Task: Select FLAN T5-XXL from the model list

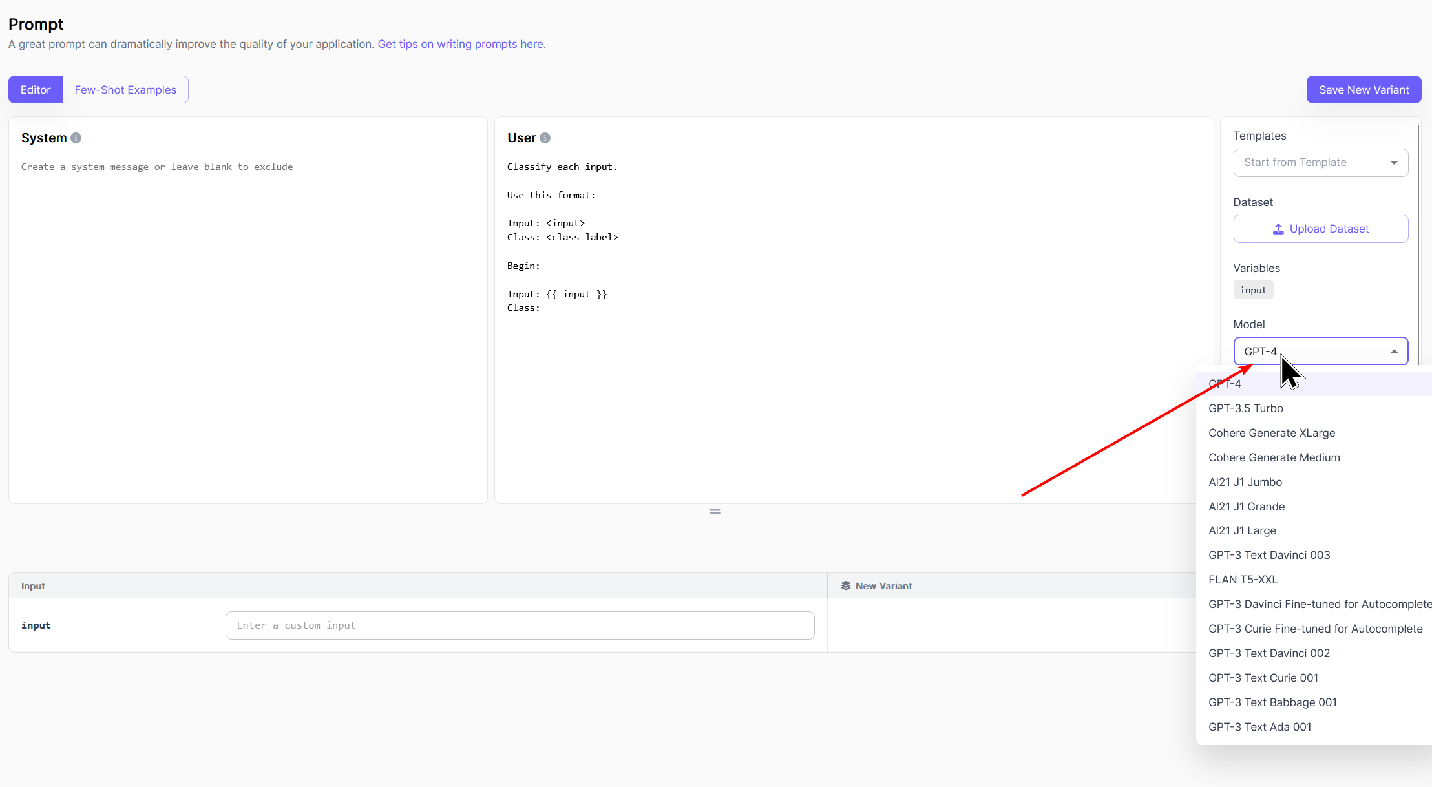Action: [x=1243, y=579]
